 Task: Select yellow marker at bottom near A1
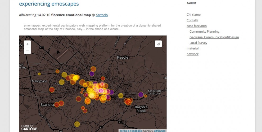click(x=77, y=124)
